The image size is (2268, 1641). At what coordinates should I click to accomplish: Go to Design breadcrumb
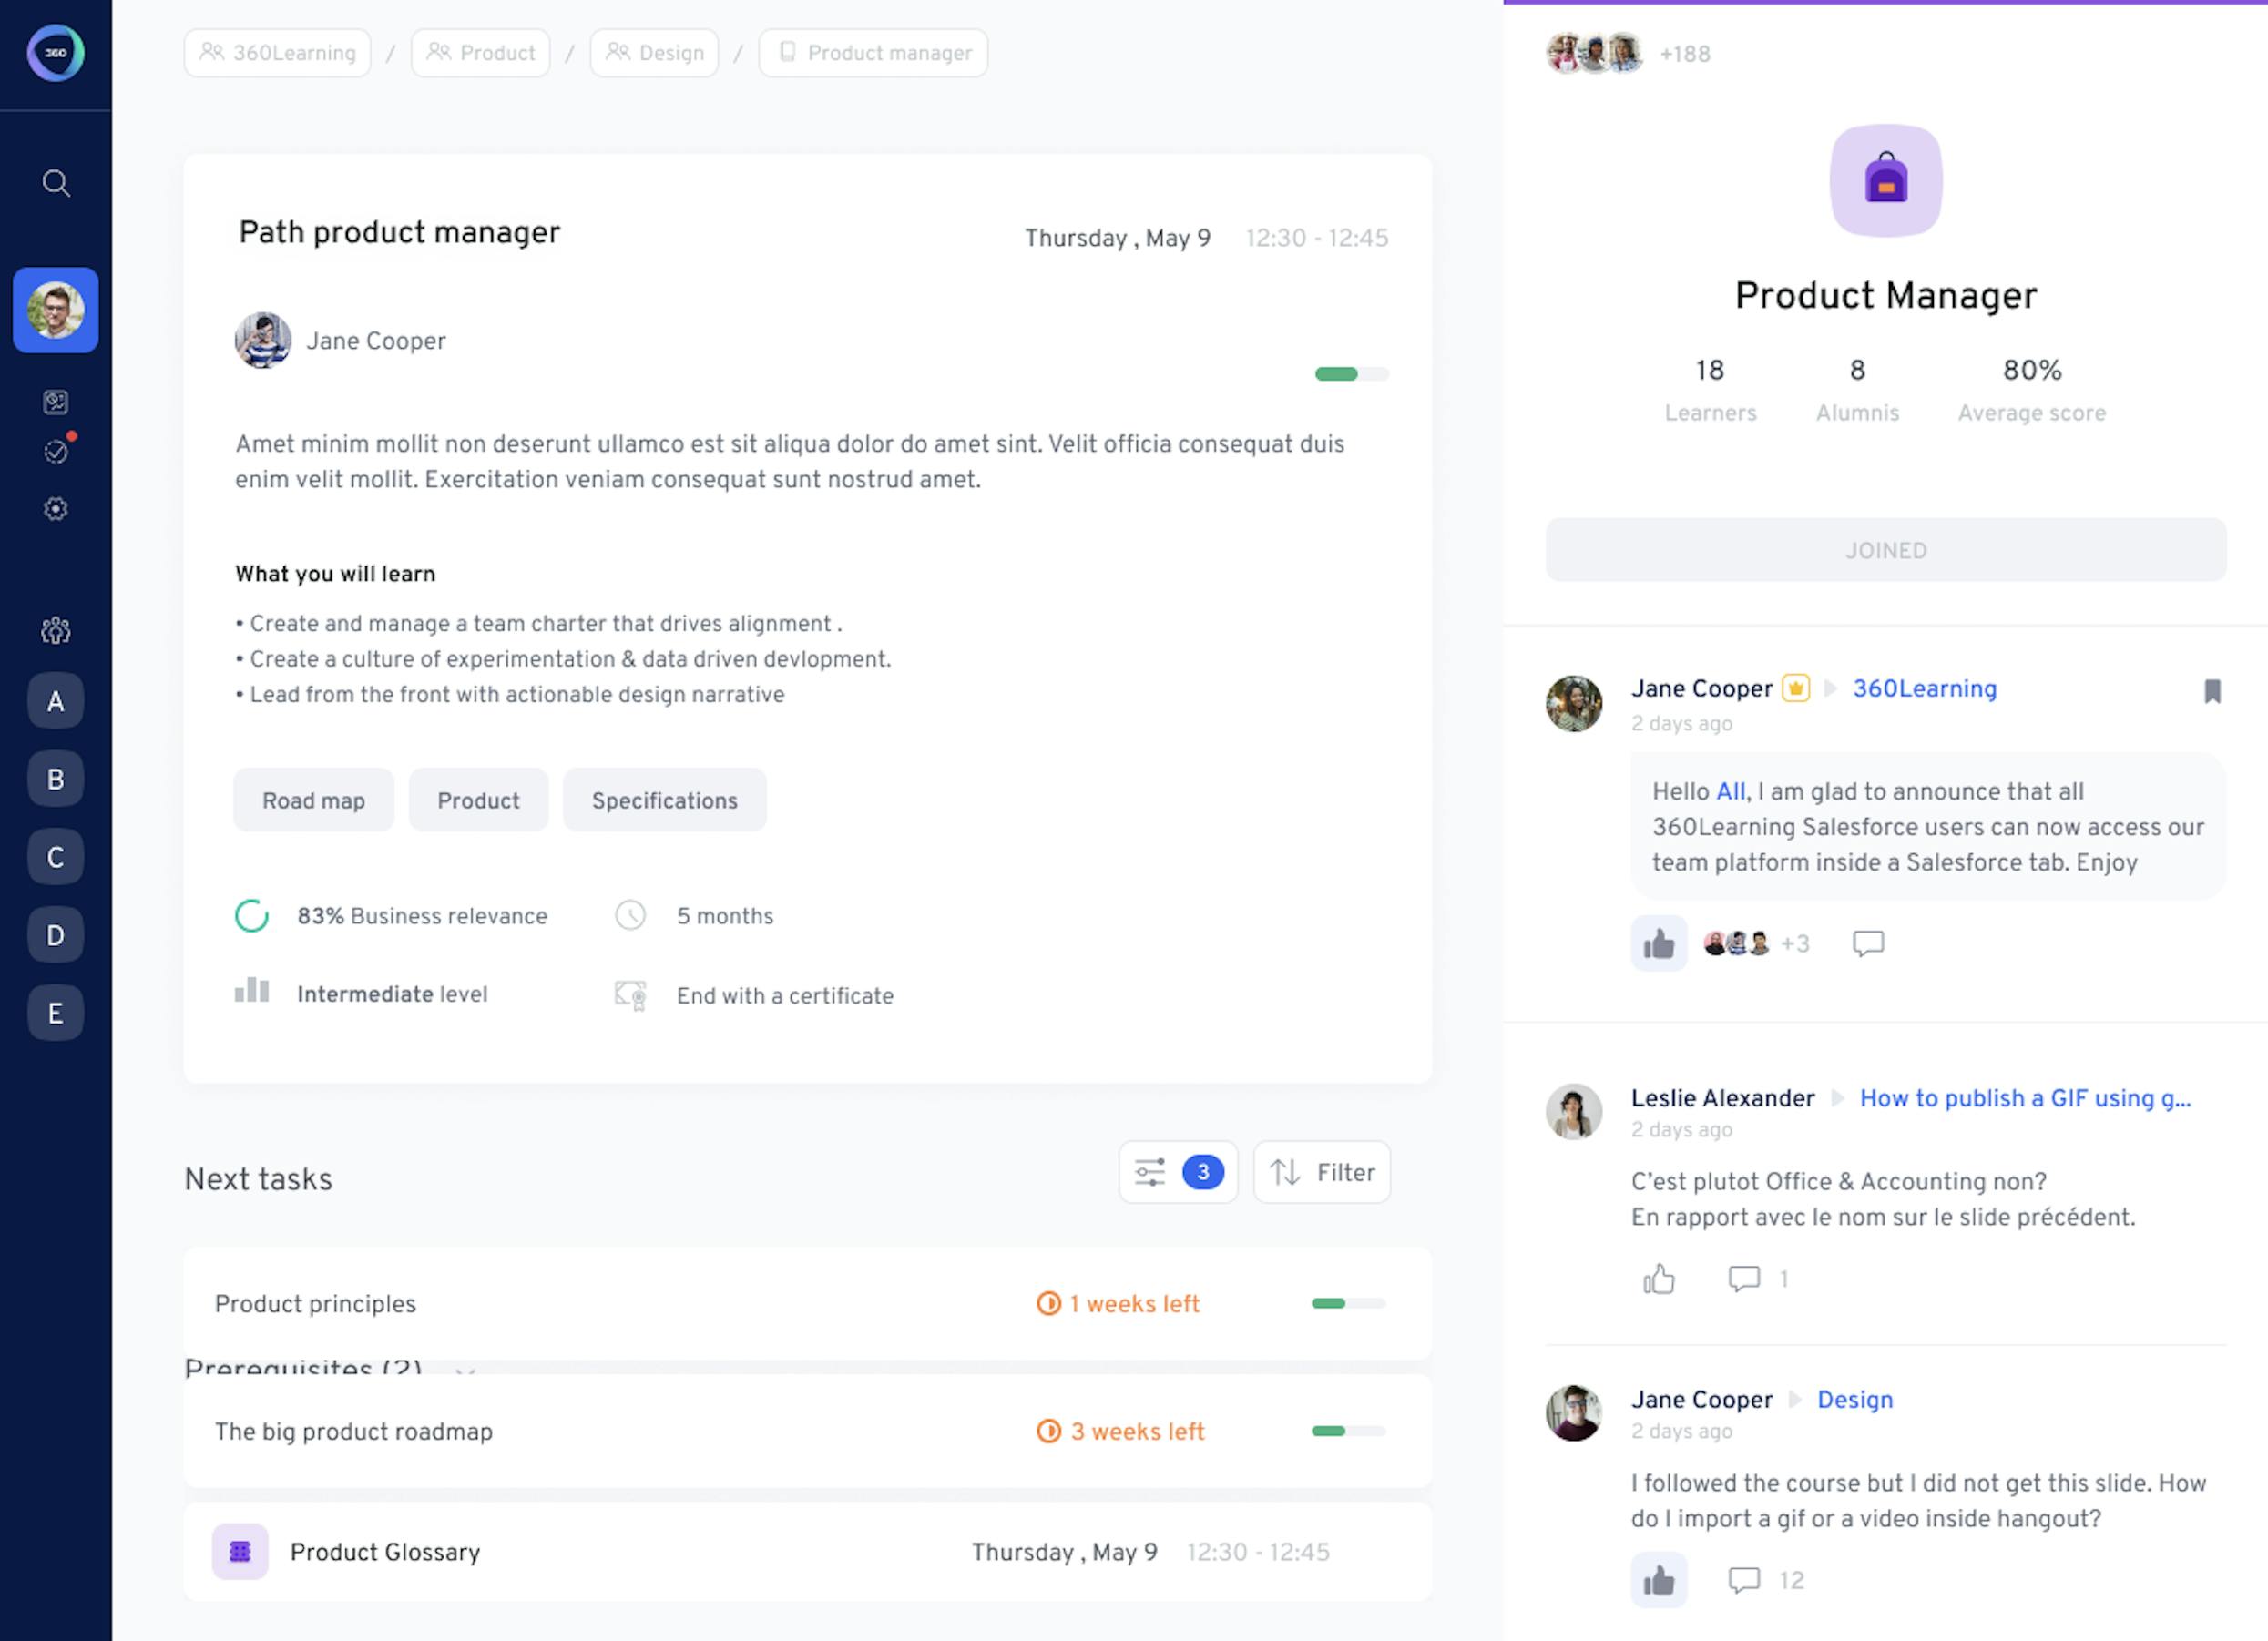[654, 53]
